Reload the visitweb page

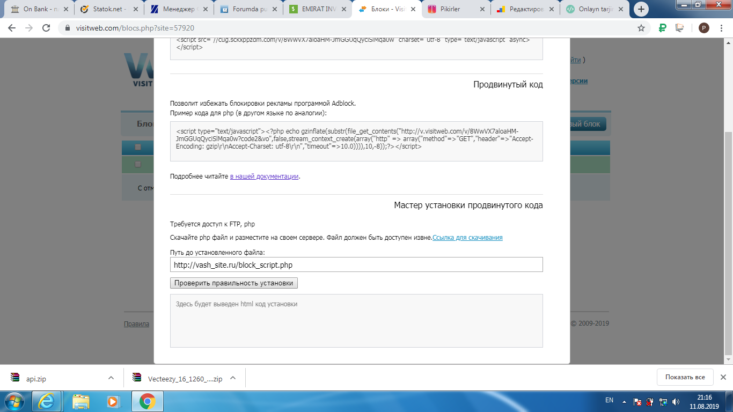pyautogui.click(x=46, y=28)
